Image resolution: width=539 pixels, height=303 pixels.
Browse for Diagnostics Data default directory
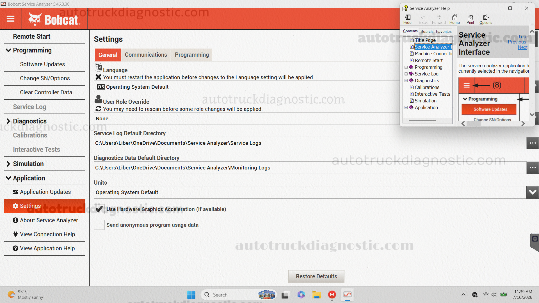(533, 168)
